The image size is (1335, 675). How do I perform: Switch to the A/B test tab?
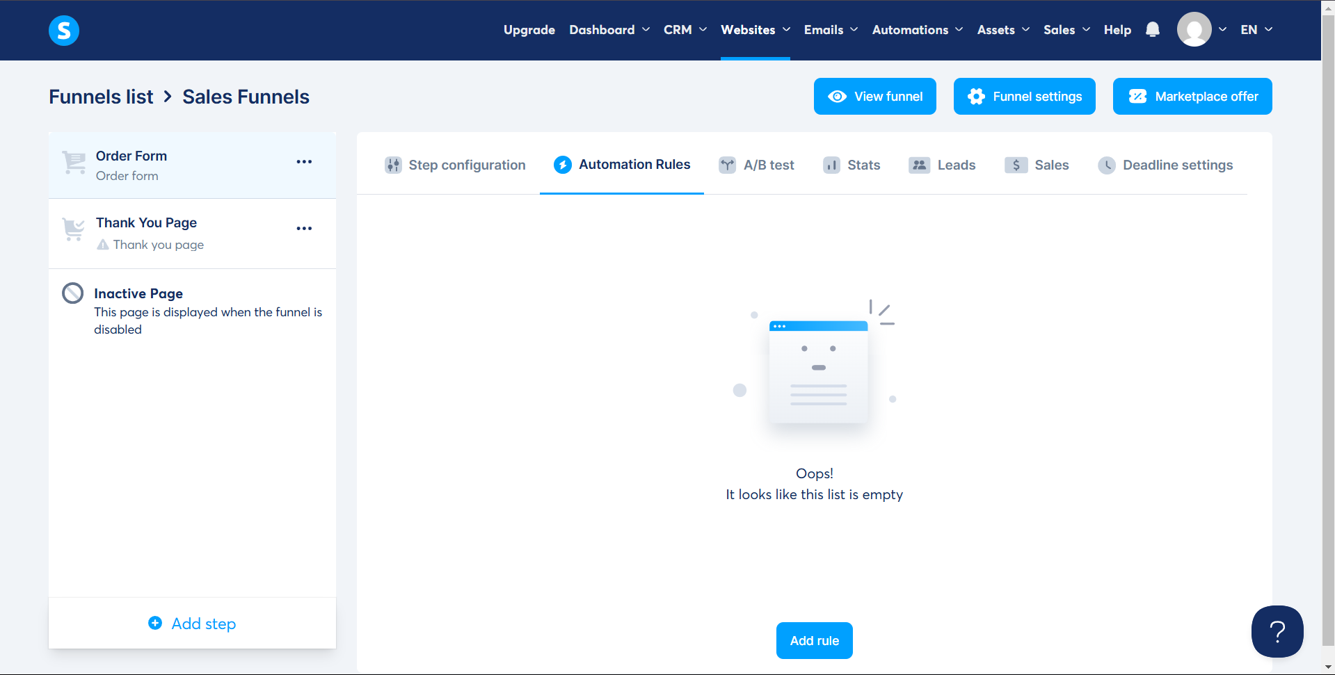pos(756,165)
